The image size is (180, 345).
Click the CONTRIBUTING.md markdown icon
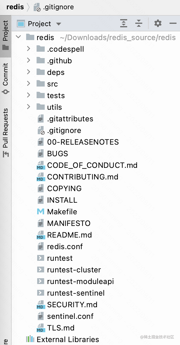pos(41,177)
